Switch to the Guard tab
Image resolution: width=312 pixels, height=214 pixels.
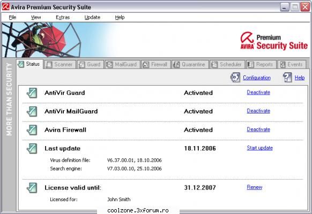point(91,65)
